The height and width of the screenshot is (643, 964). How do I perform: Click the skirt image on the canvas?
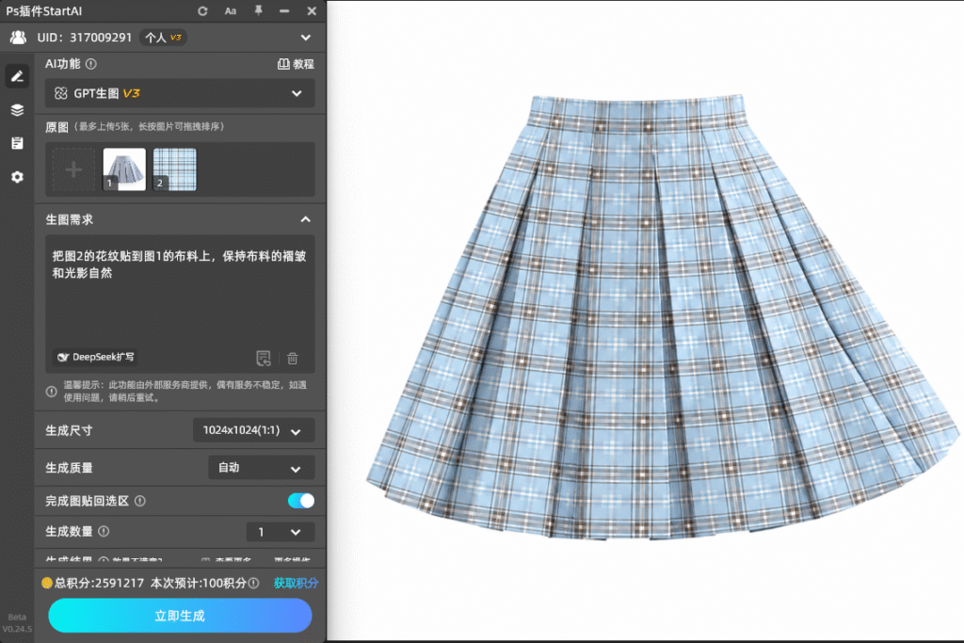click(x=662, y=317)
